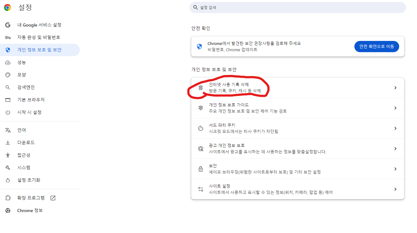Open chevron of 광고 개인 정보 보호 row
The height and width of the screenshot is (233, 417).
coord(395,149)
